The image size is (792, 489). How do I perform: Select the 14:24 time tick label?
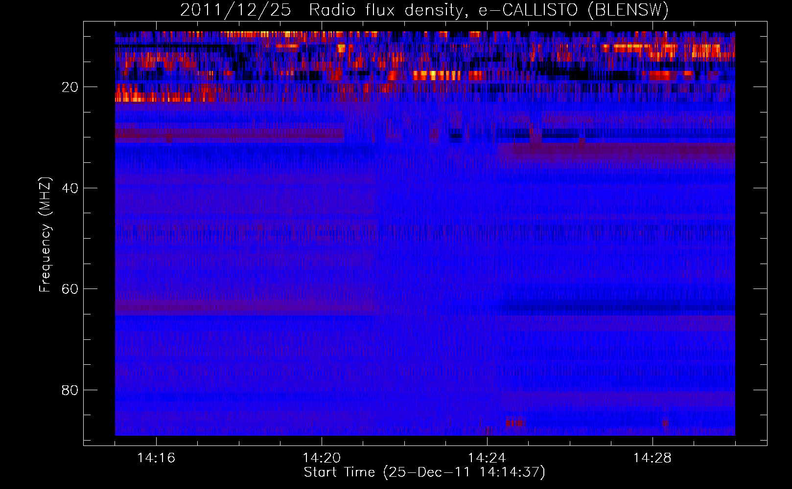pyautogui.click(x=487, y=458)
